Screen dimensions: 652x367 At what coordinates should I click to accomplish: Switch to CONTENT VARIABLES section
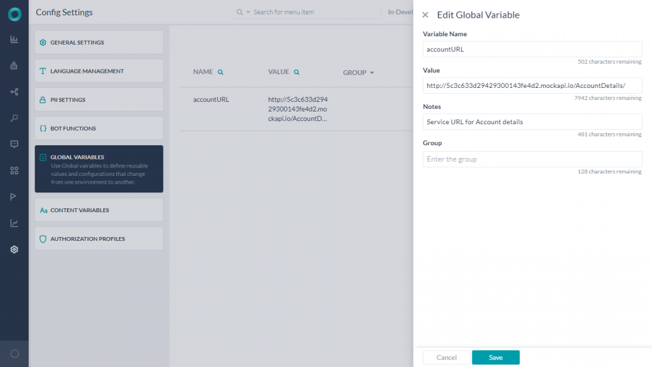point(99,210)
